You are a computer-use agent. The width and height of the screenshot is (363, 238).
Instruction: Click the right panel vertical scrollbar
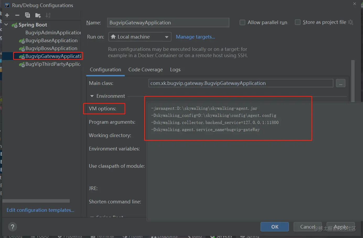pyautogui.click(x=353, y=81)
